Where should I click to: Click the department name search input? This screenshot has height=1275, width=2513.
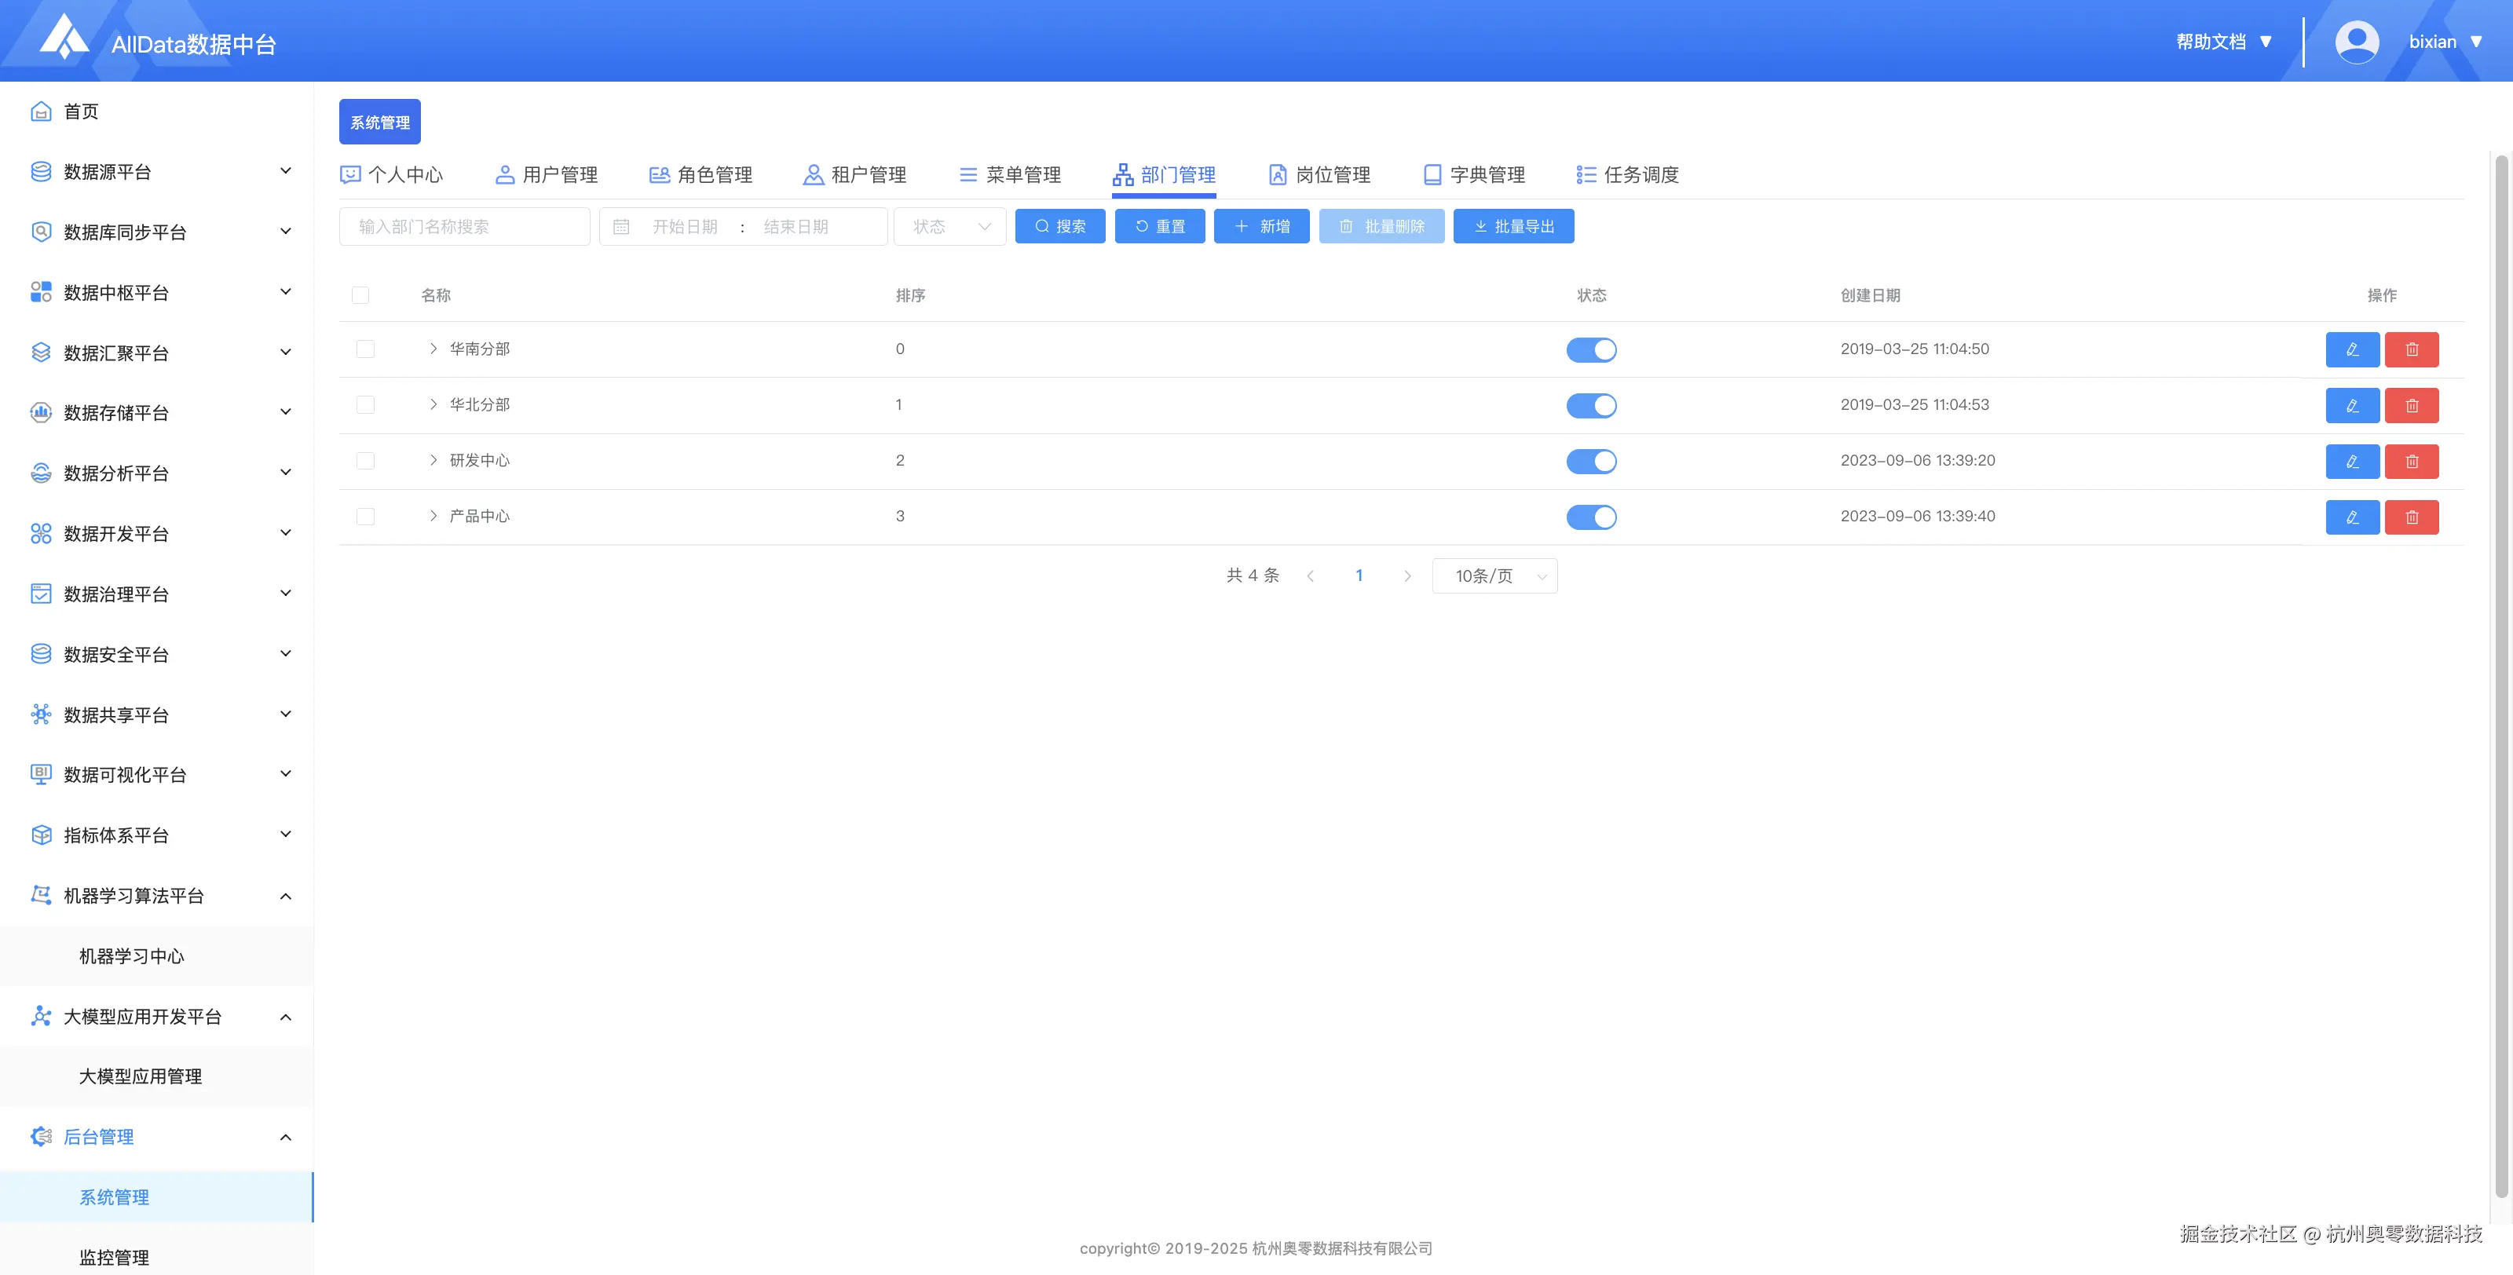[464, 226]
